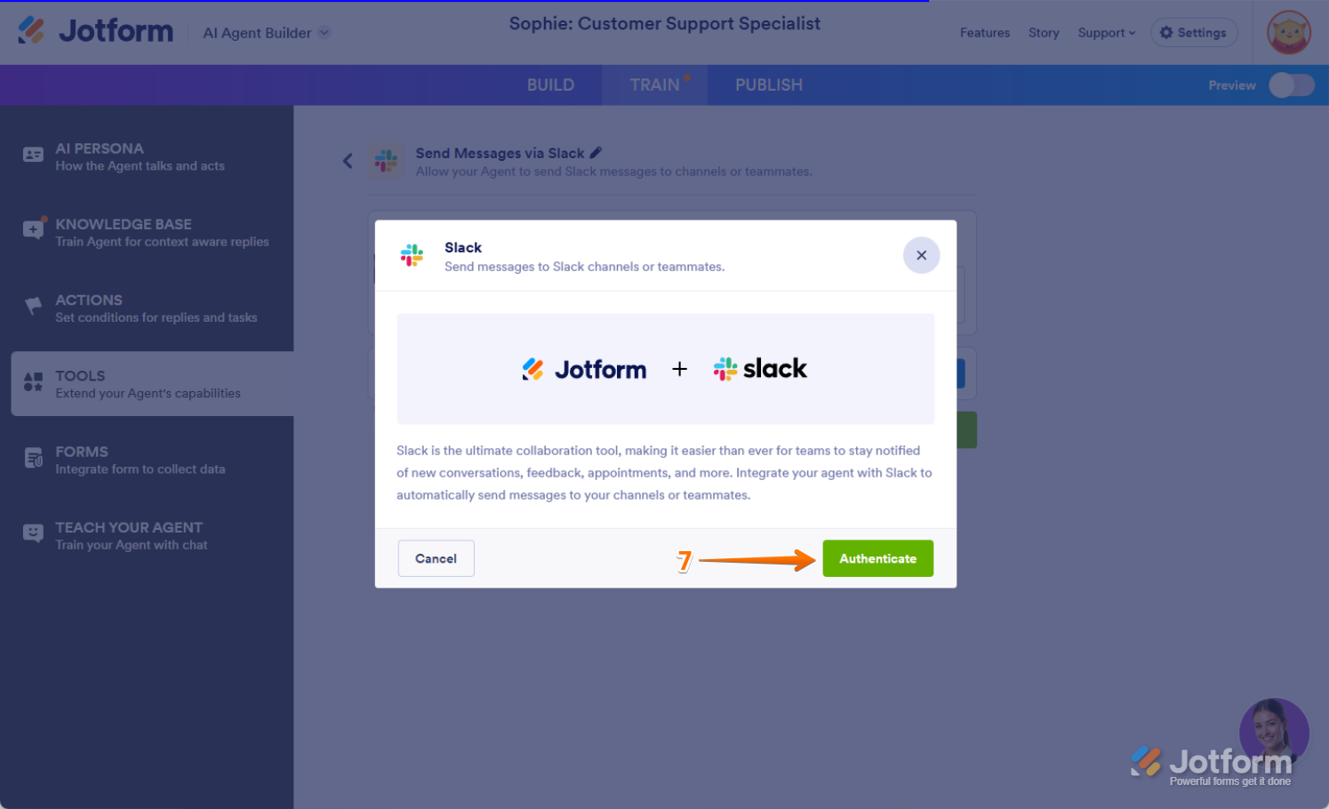Open the Teach Your Agent section

point(152,535)
